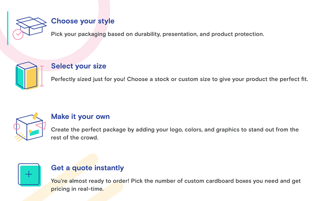Click the pink triangle on the cube

[41, 126]
